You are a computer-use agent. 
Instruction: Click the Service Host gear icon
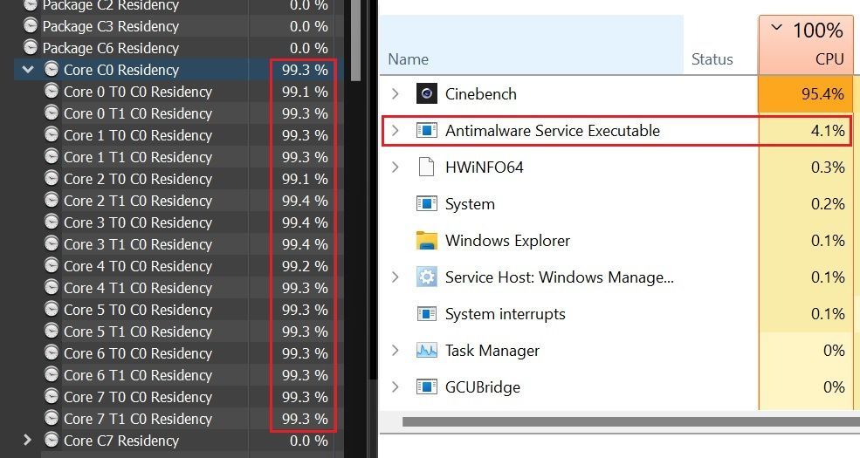(426, 277)
